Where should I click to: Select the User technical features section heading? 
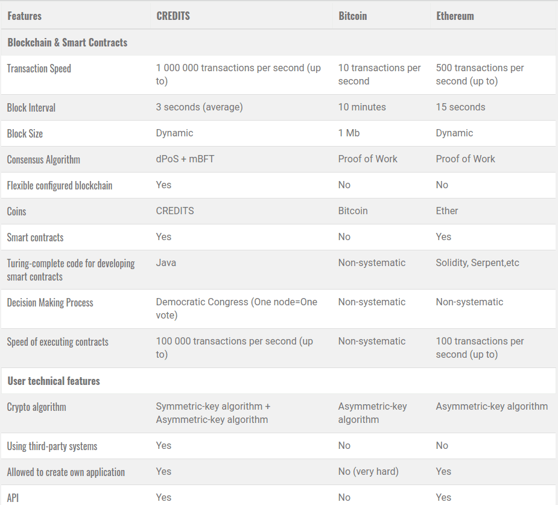click(54, 381)
